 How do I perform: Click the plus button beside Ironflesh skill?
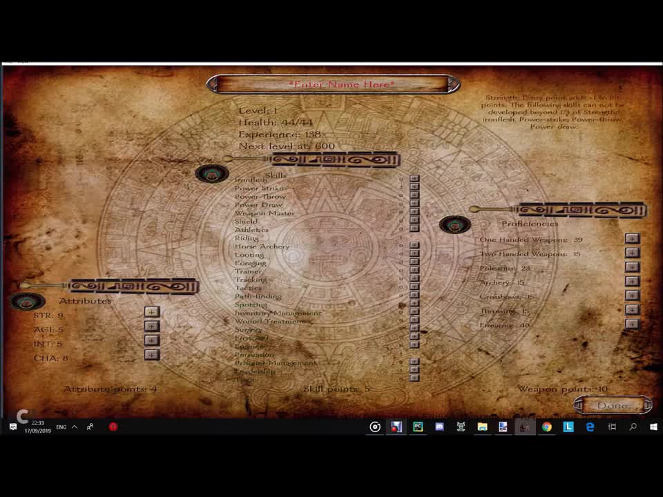414,178
